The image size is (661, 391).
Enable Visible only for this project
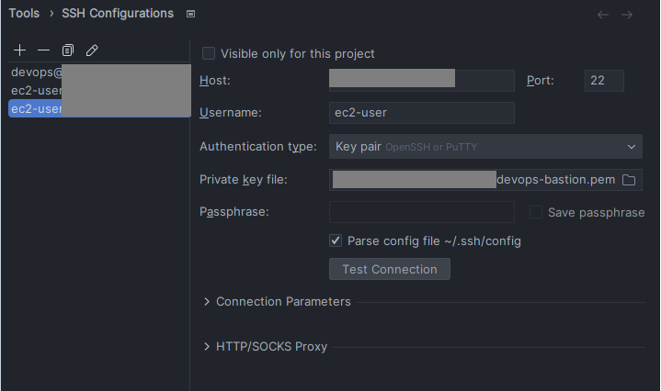click(209, 53)
